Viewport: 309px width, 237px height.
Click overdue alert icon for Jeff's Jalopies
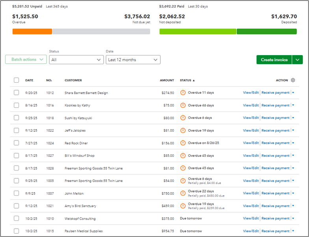[183, 130]
